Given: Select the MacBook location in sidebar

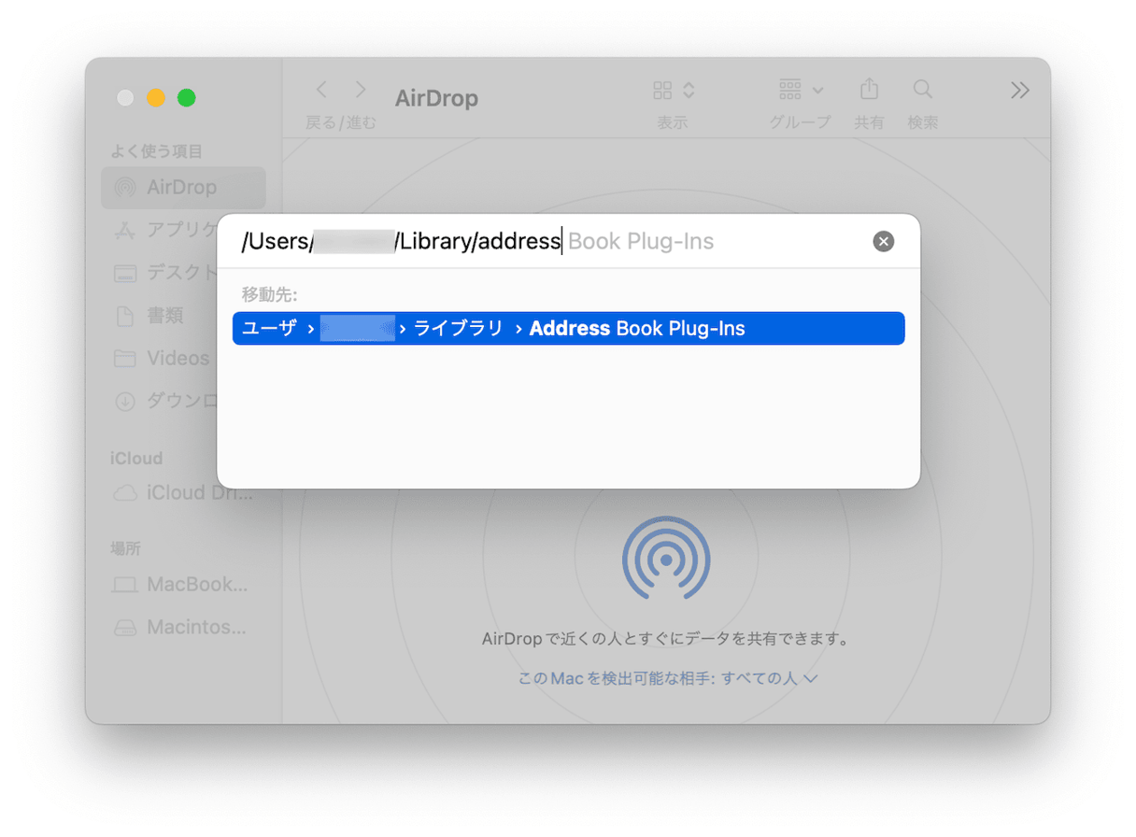Looking at the screenshot, I should tap(196, 585).
